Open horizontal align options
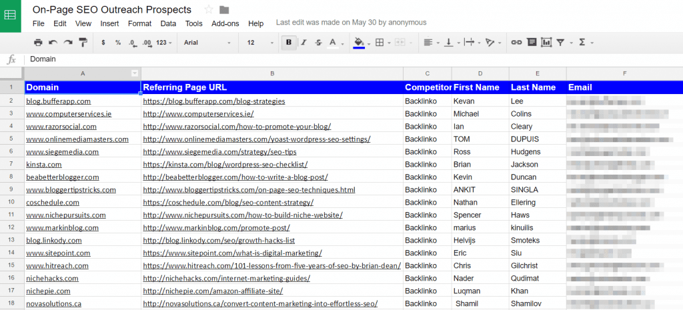The image size is (683, 310). tap(429, 42)
